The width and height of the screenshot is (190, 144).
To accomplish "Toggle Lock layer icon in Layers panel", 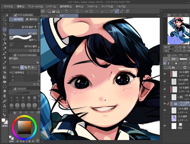I will coord(176,63).
